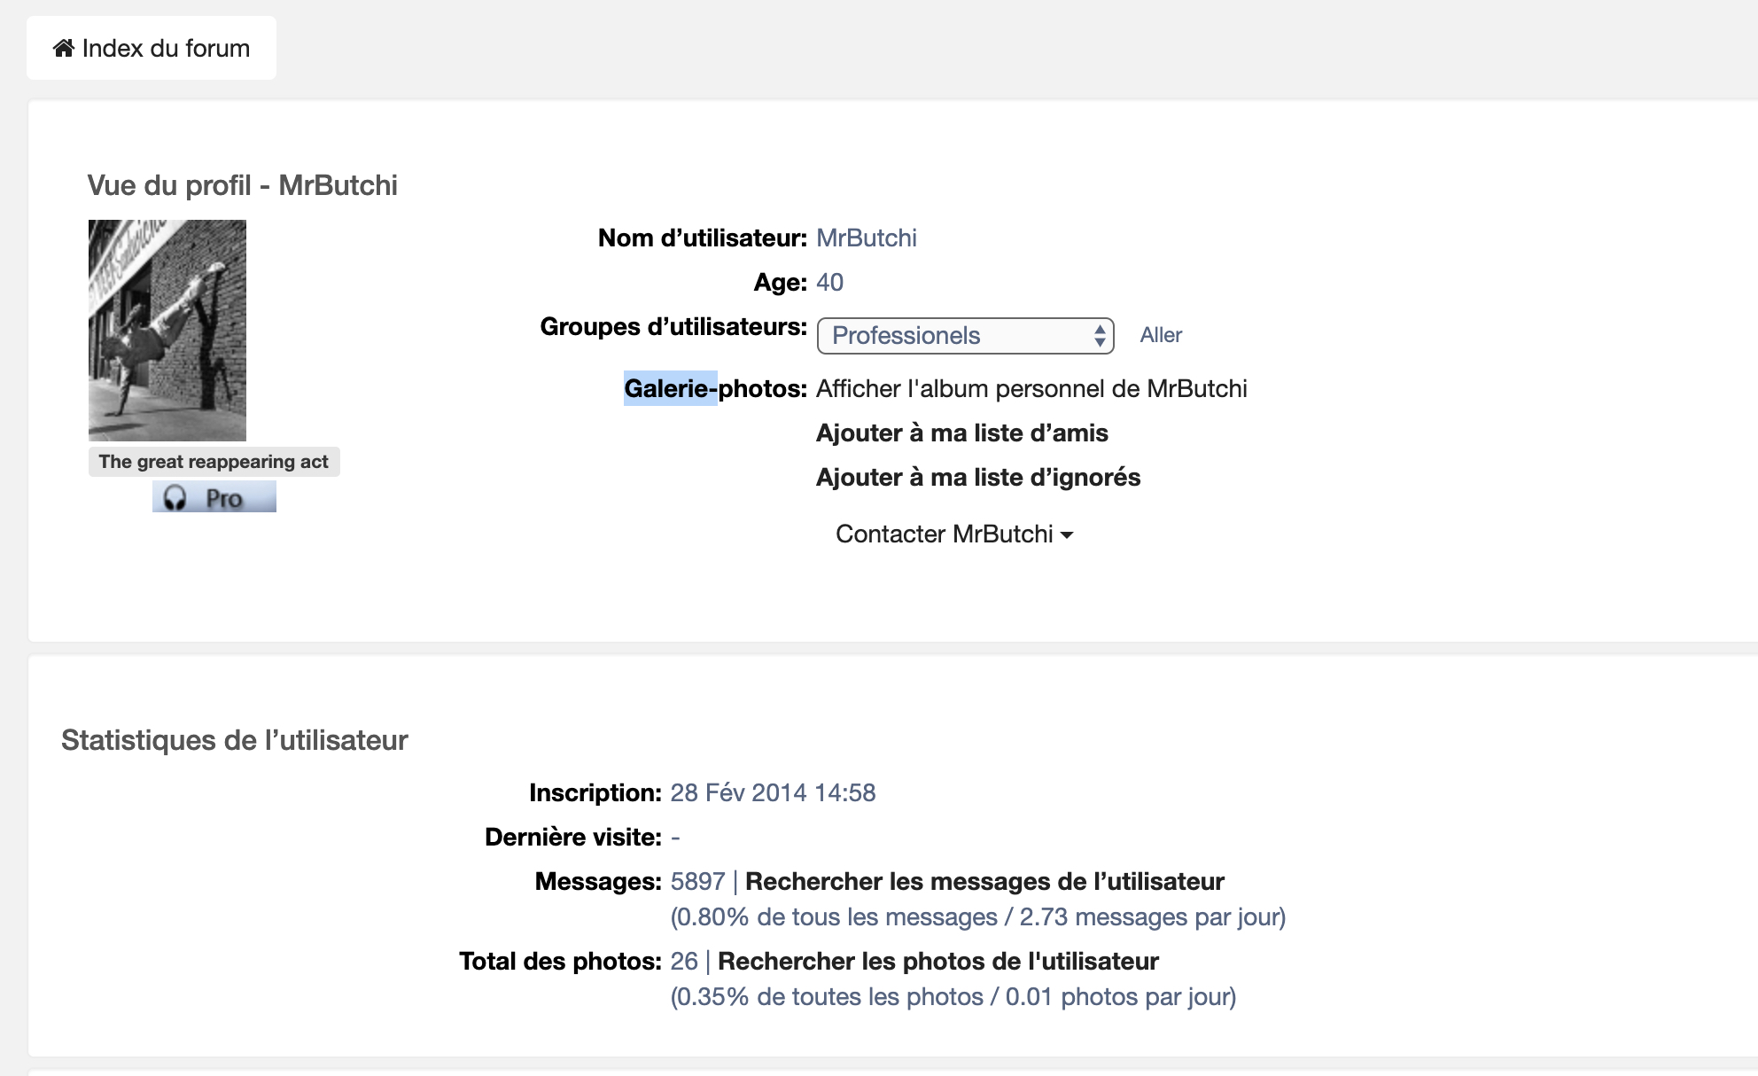Click the message count 5897
Viewport: 1758px width, 1076px height.
tap(697, 881)
